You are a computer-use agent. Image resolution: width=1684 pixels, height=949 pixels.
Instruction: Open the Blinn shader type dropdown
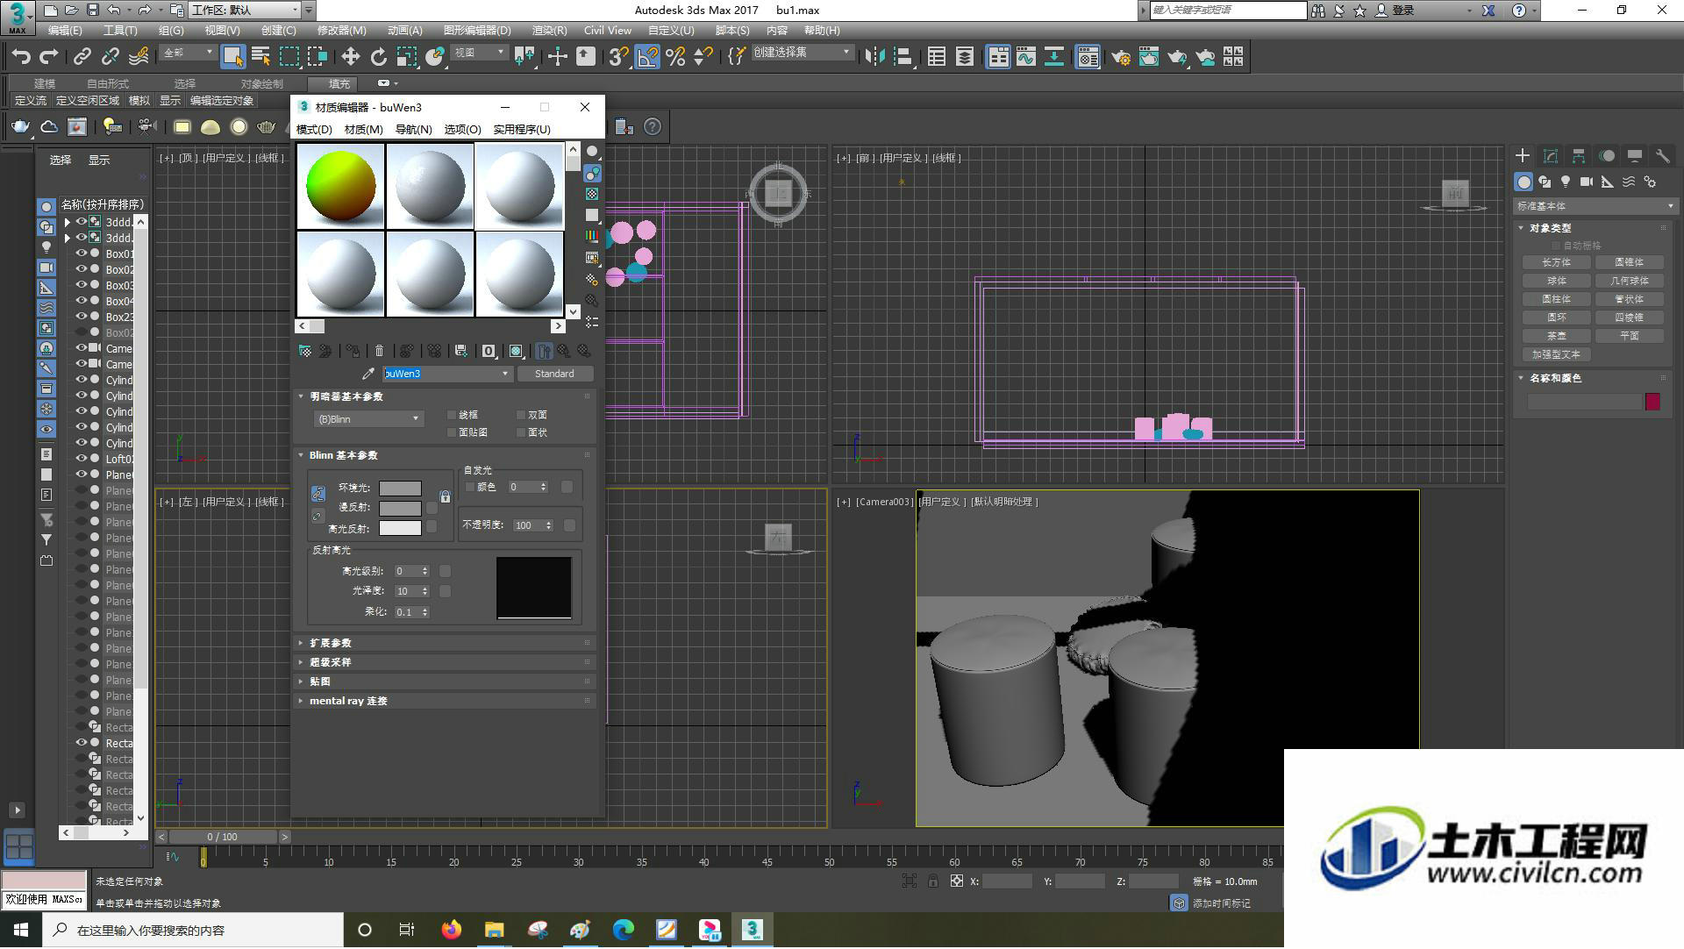pos(368,419)
